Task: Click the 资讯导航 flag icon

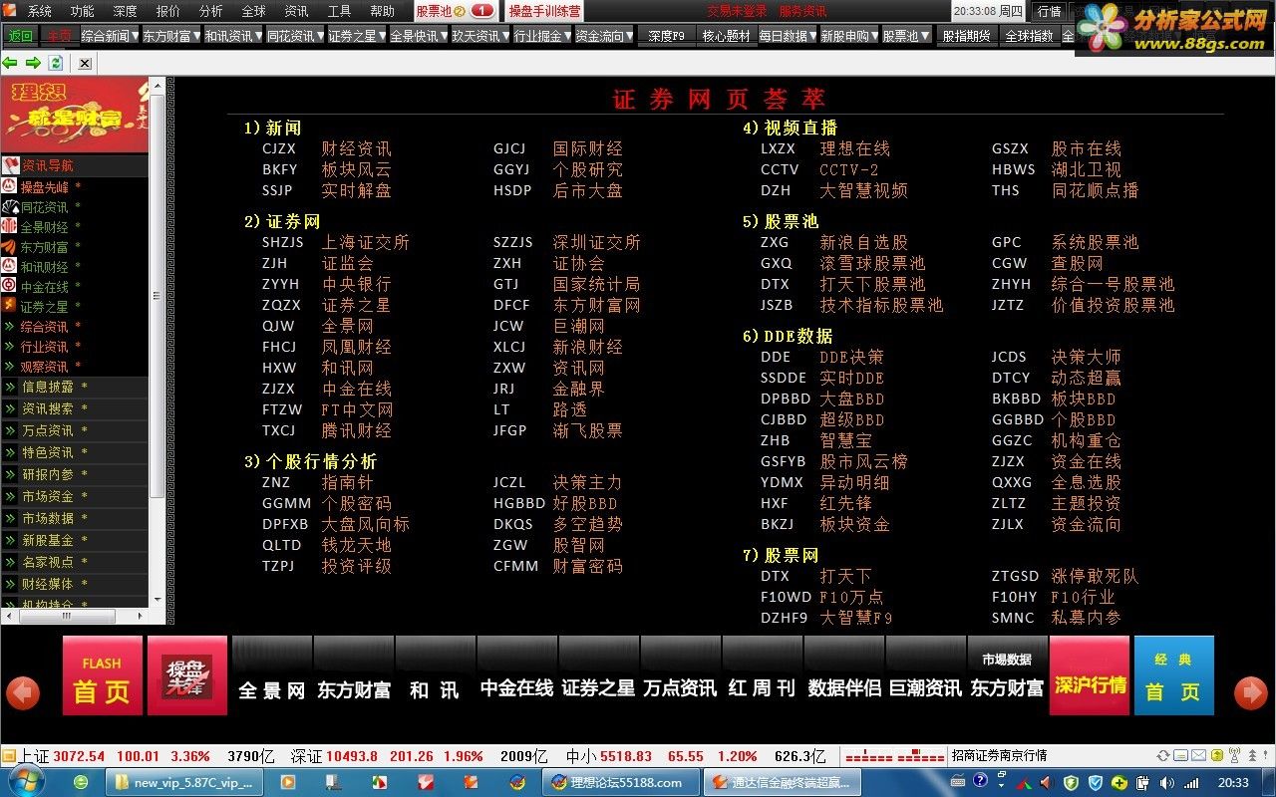Action: pyautogui.click(x=10, y=165)
